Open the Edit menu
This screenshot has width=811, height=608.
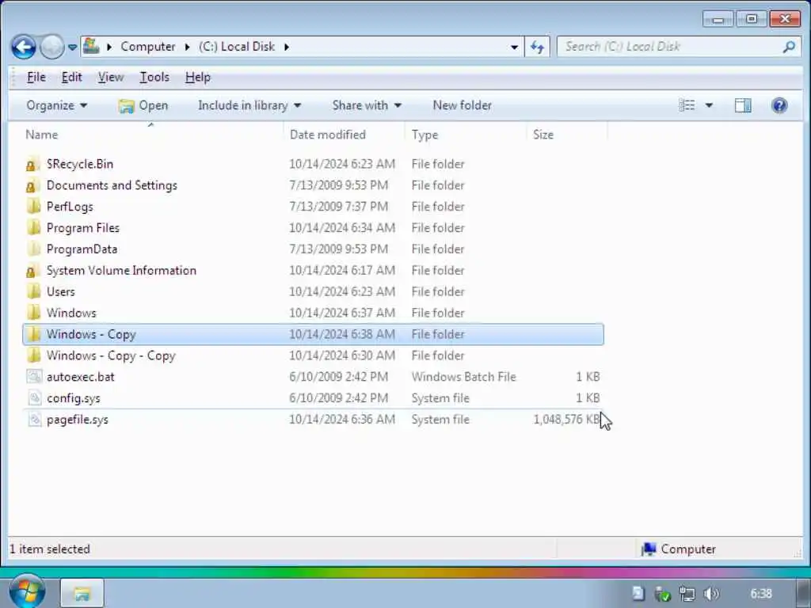(71, 77)
